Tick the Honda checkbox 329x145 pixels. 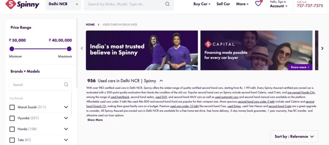click(12, 129)
